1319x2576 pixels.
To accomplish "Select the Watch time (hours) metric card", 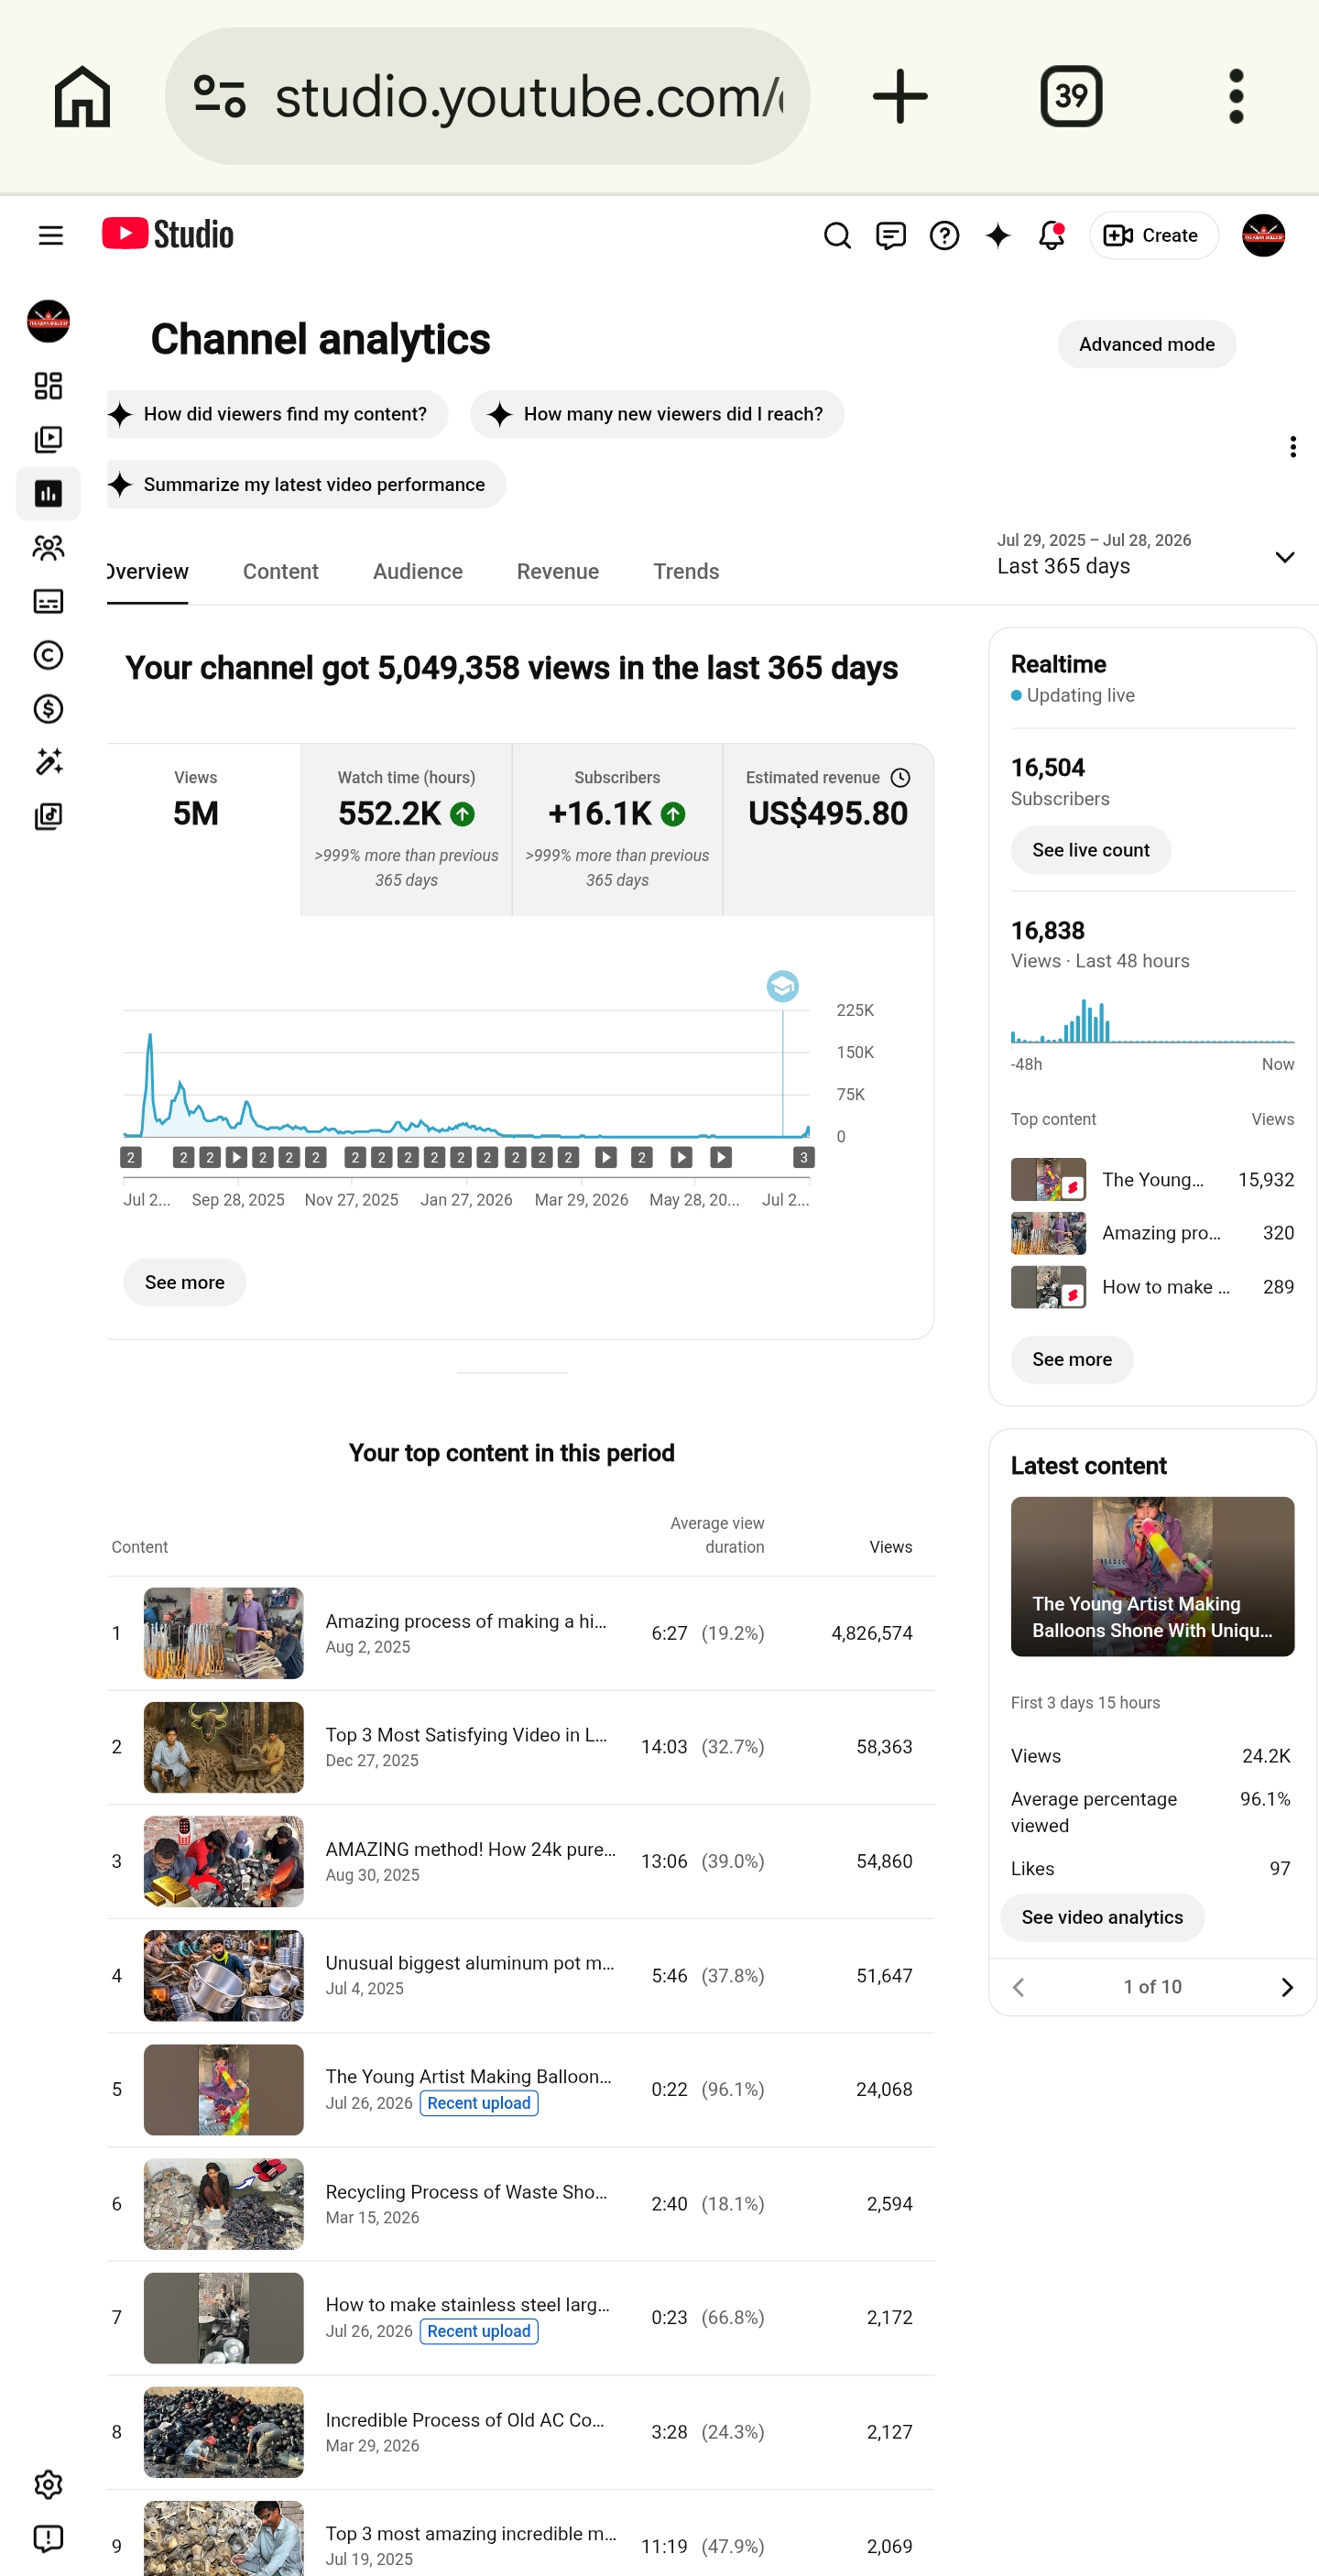I will click(x=406, y=829).
